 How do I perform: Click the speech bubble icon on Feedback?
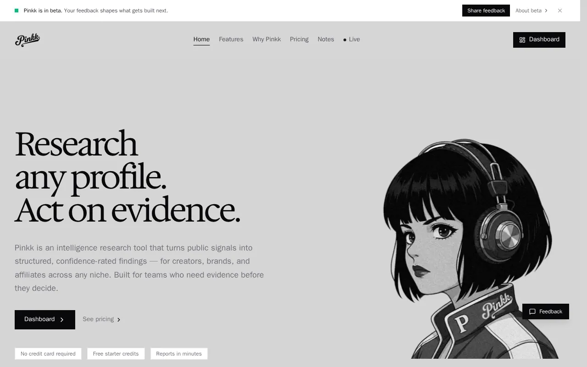[532, 312]
